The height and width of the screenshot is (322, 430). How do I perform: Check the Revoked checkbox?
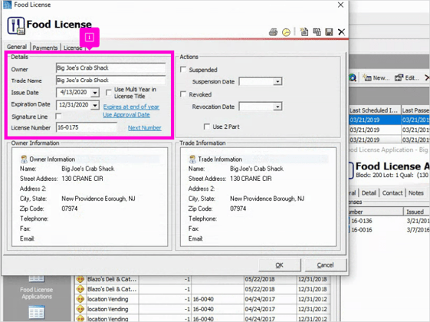[x=183, y=94]
